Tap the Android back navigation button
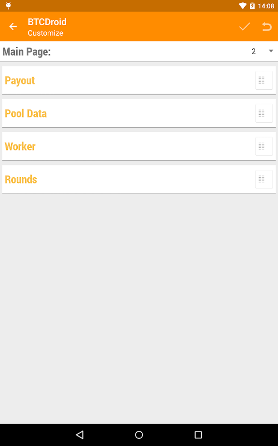278x446 pixels. tap(80, 435)
